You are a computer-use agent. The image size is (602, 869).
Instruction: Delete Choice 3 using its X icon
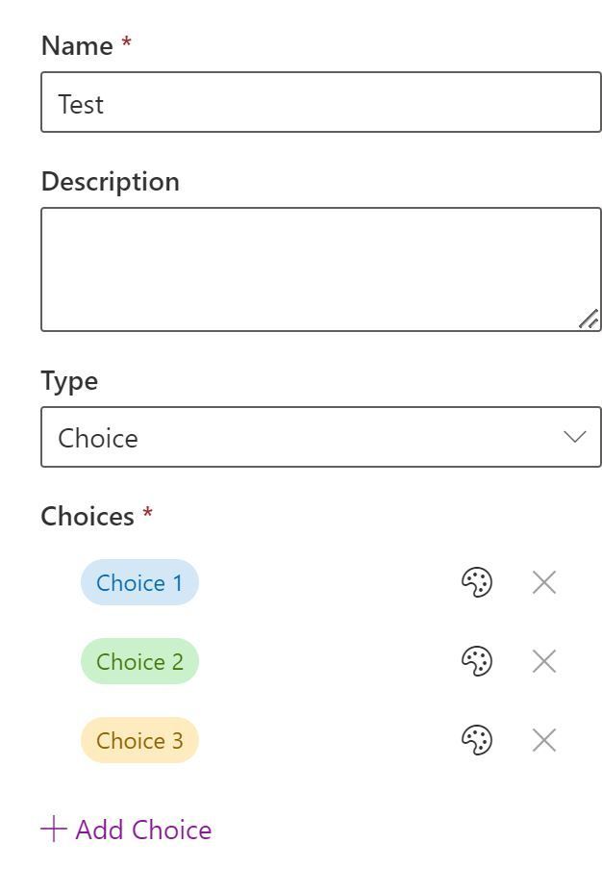[542, 741]
